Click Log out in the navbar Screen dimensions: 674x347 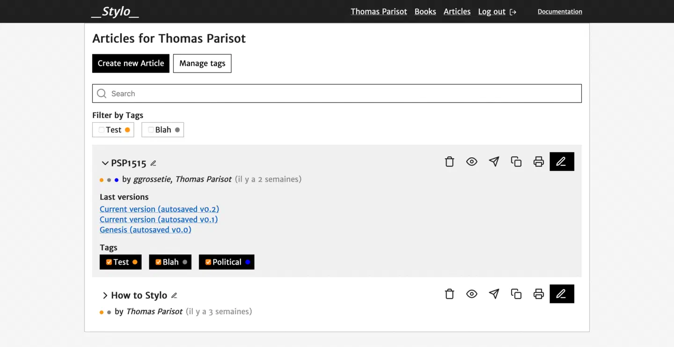pyautogui.click(x=492, y=12)
